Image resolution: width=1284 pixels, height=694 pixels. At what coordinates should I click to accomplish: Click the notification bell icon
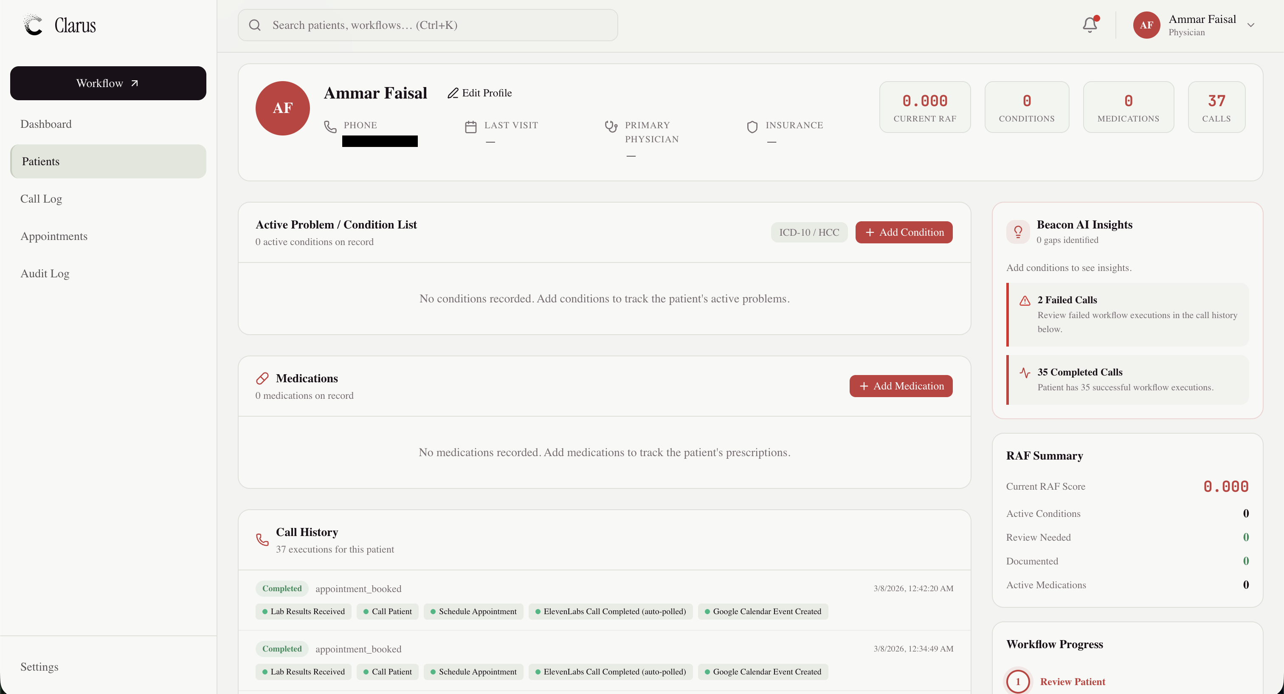(1090, 25)
